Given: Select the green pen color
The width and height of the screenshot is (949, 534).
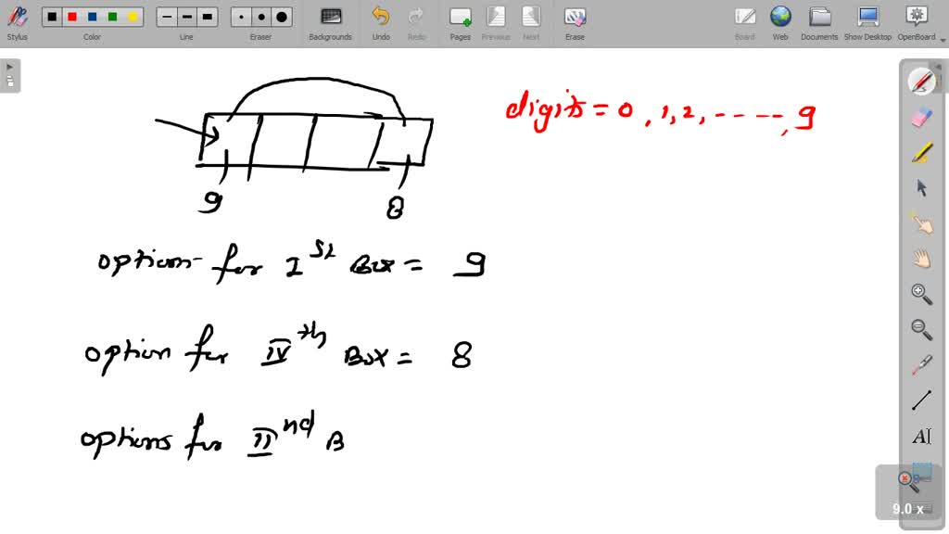Looking at the screenshot, I should (x=112, y=17).
